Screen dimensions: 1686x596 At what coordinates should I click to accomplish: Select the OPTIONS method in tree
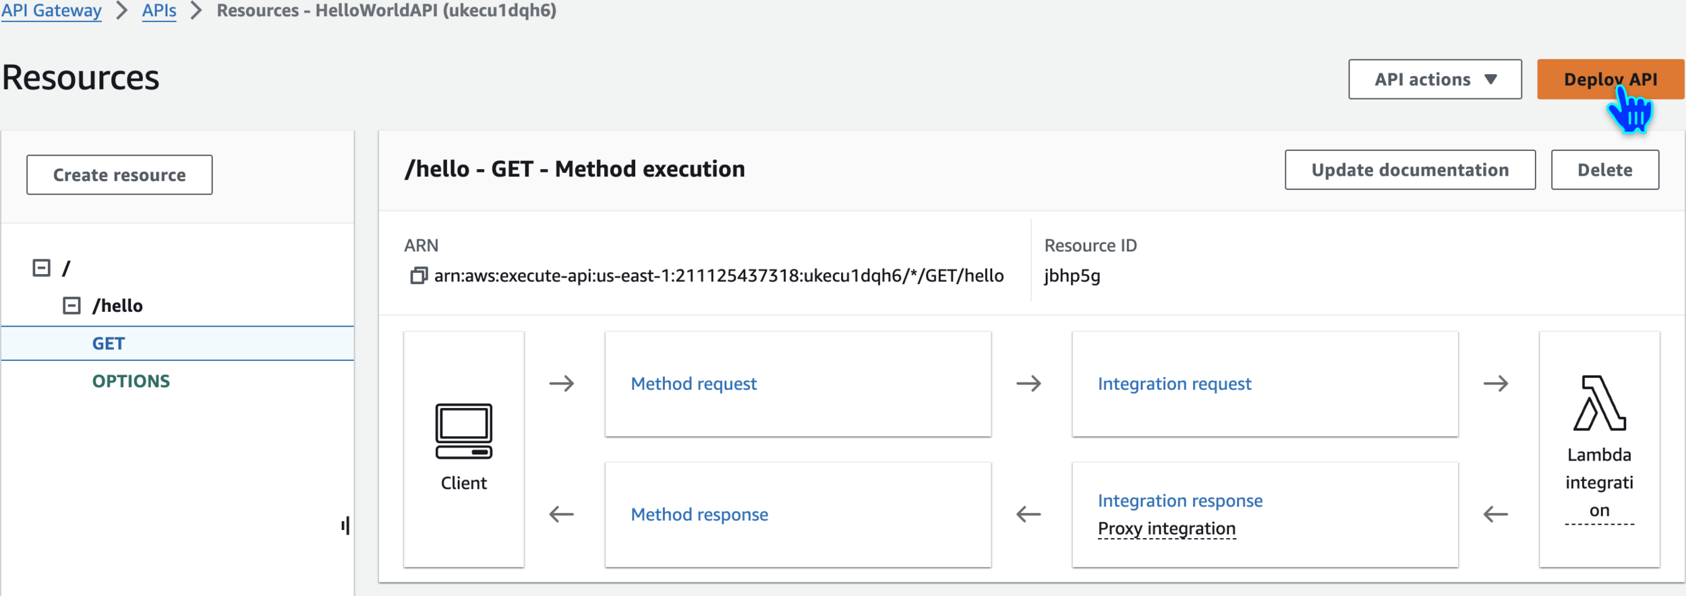[x=131, y=381]
